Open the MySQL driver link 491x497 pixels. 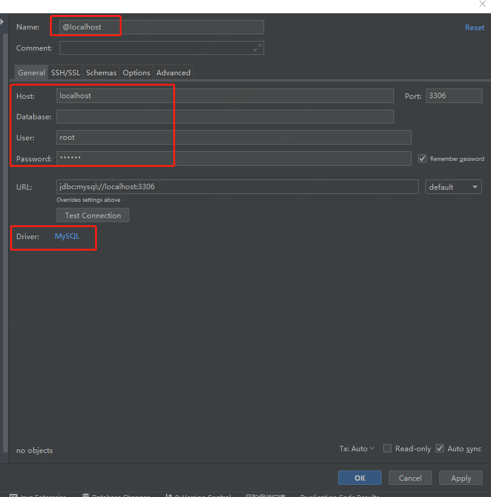click(x=66, y=236)
